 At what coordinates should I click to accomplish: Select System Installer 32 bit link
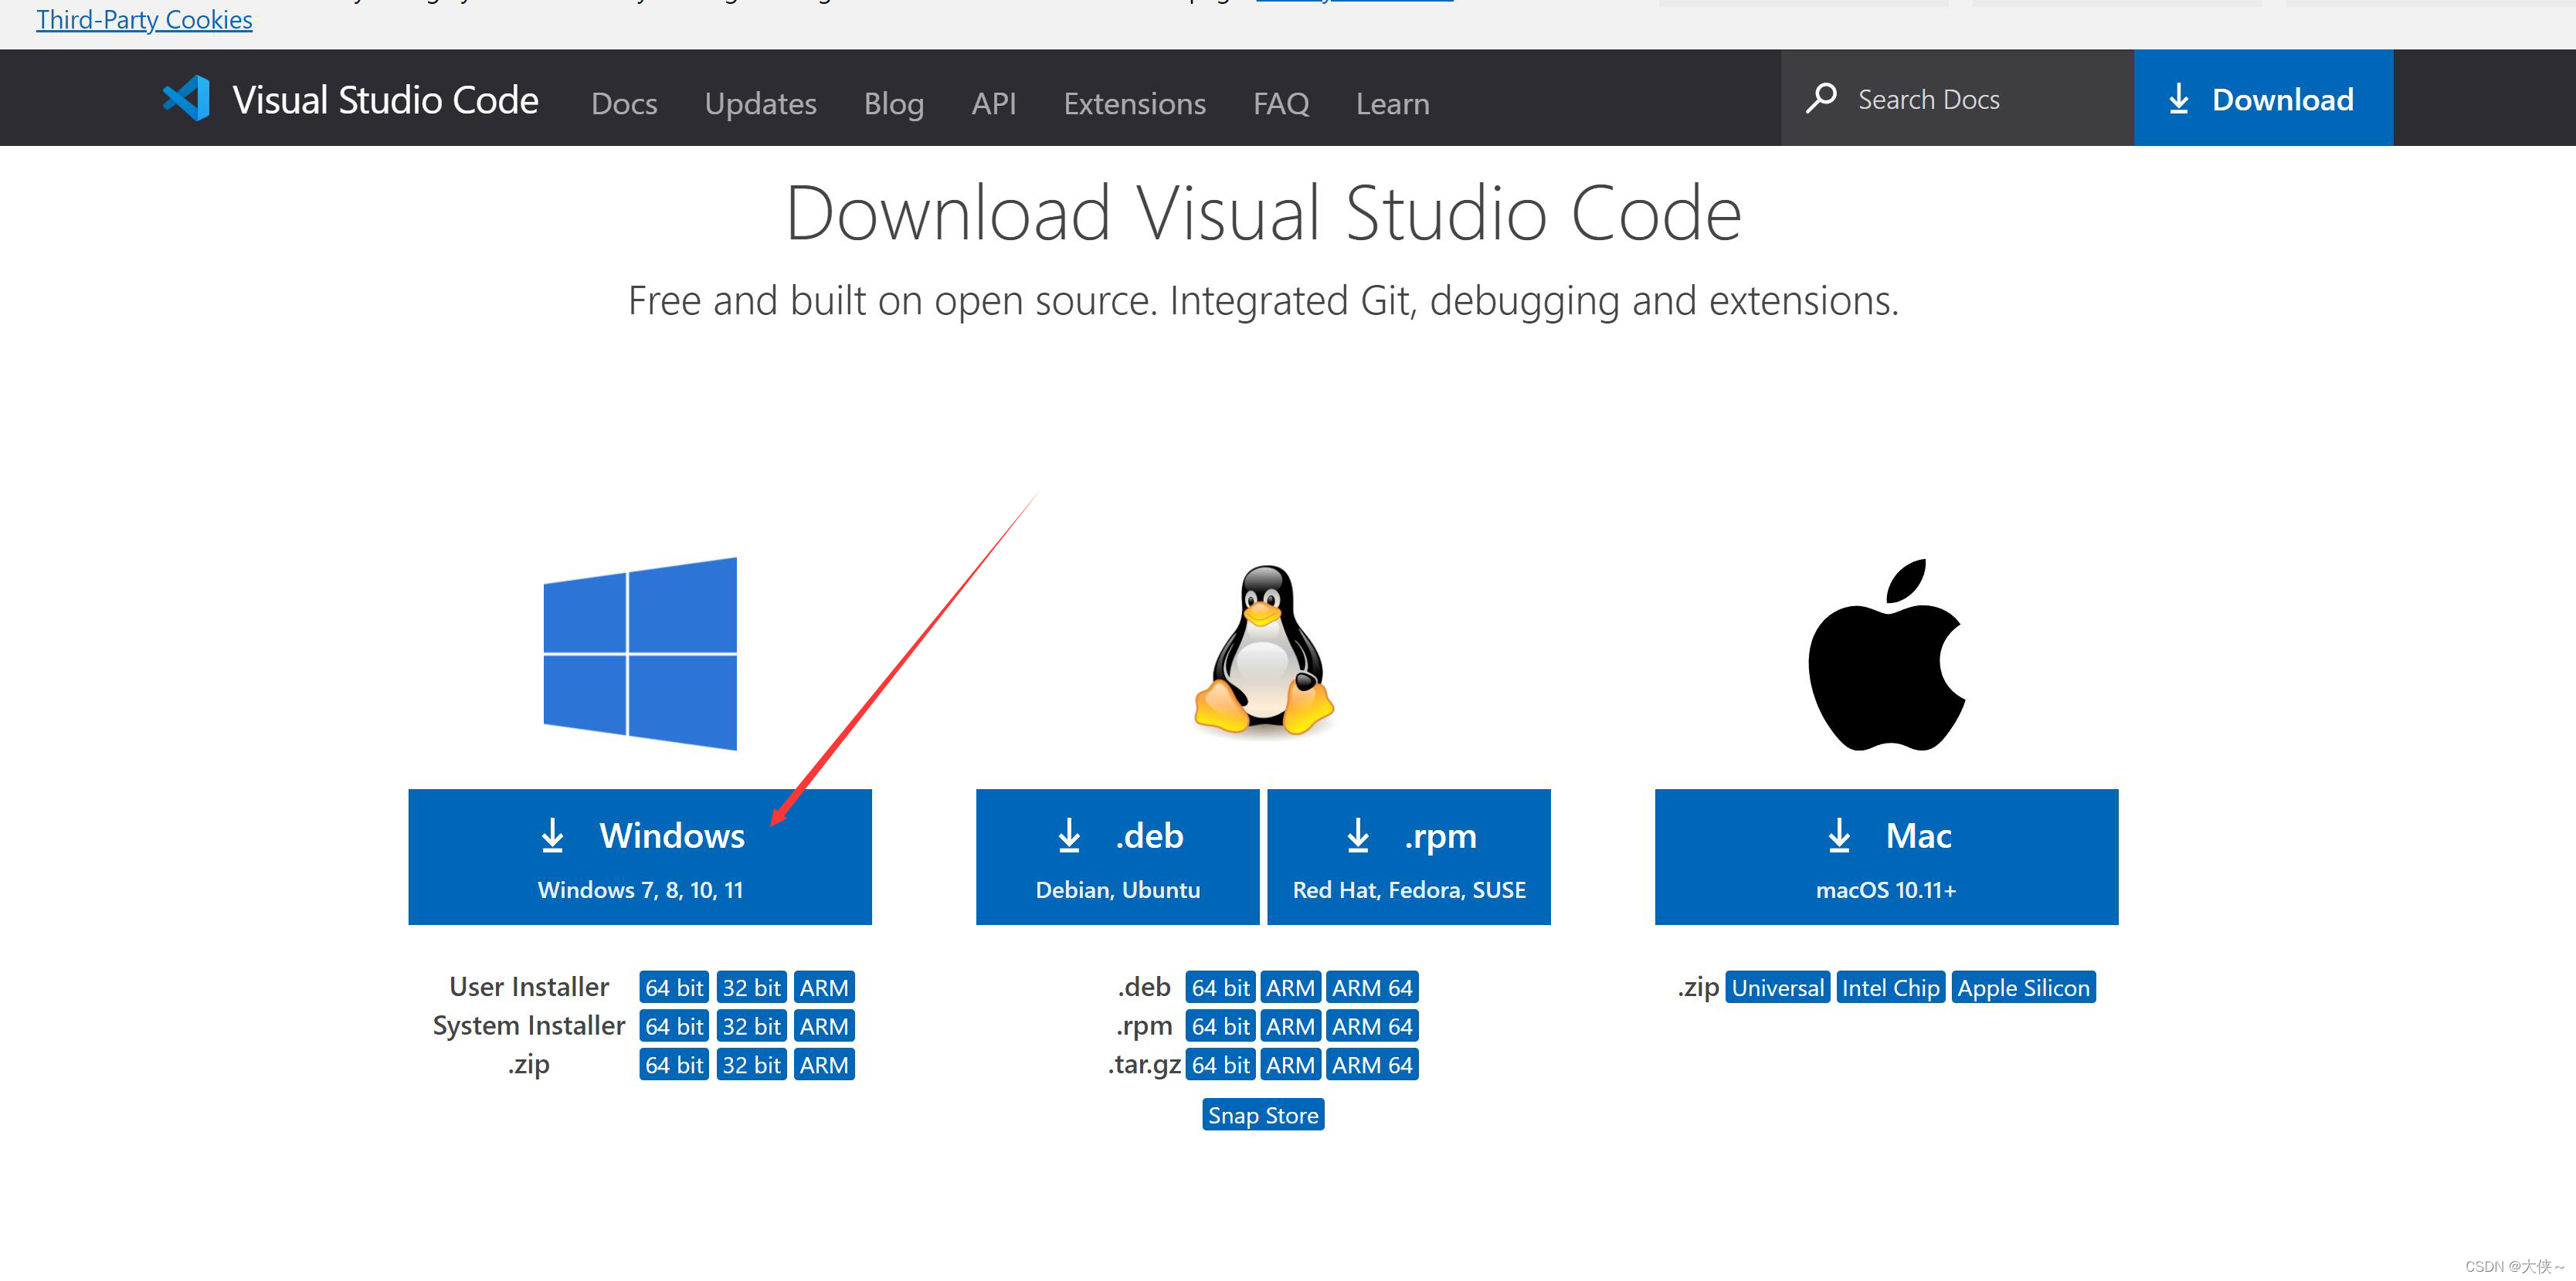point(751,1026)
